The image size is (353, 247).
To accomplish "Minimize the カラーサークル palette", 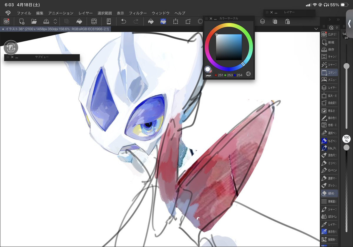I will (216, 19).
